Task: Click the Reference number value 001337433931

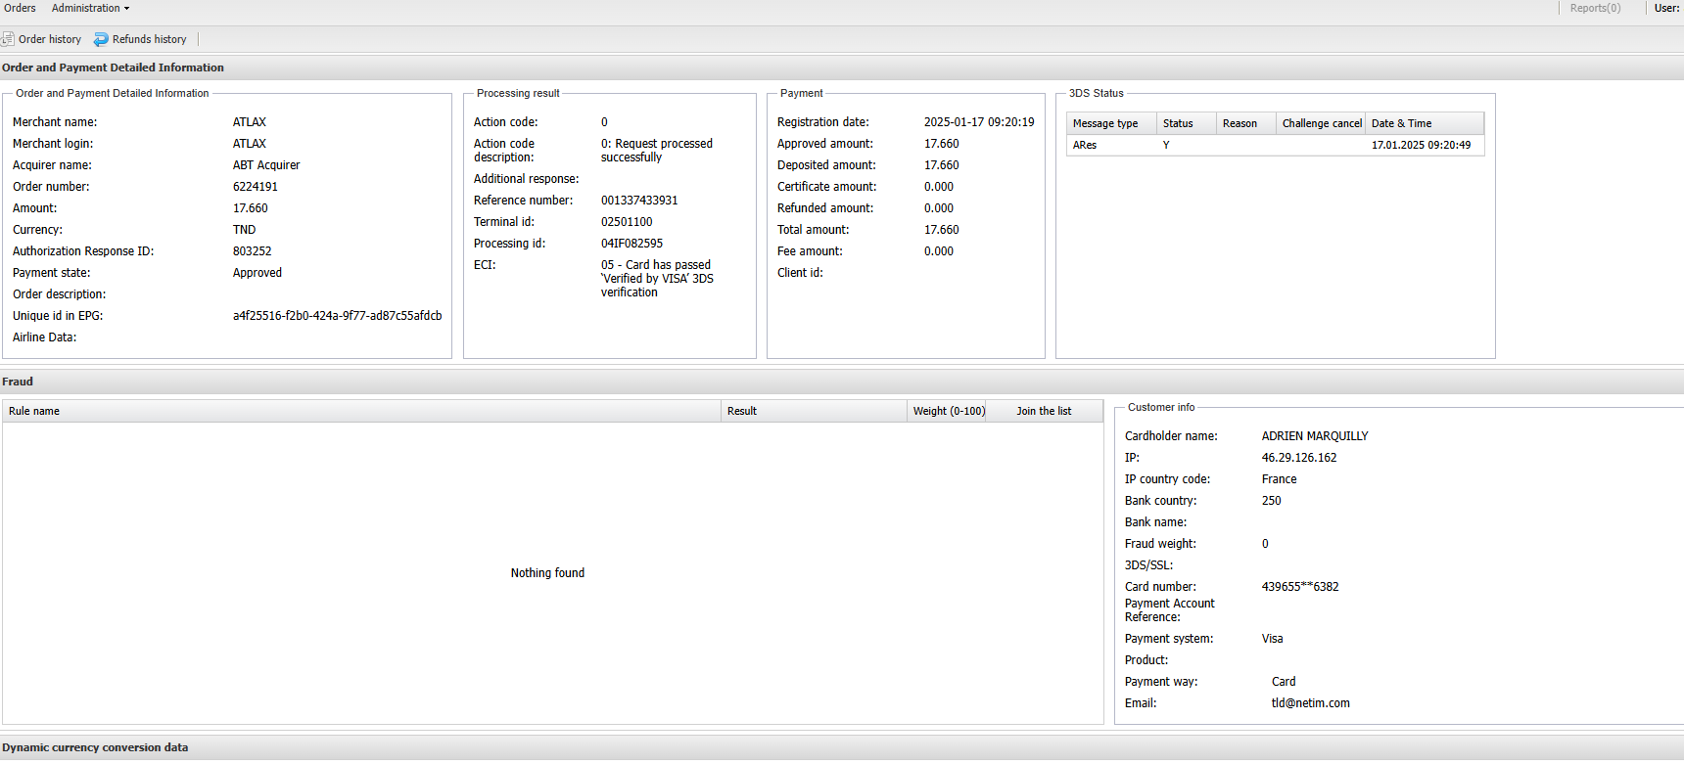Action: tap(639, 201)
